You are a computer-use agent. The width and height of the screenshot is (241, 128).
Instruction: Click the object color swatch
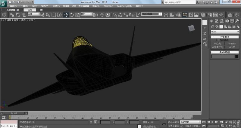(237, 56)
